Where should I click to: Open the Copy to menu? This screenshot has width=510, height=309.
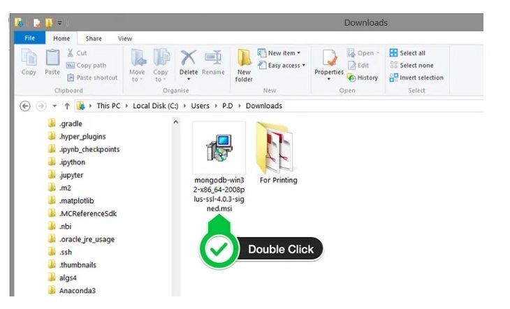tap(161, 65)
